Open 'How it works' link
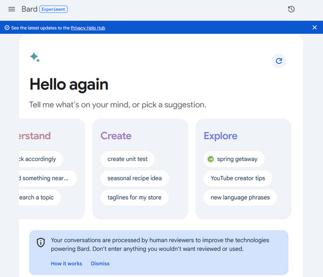Image resolution: width=323 pixels, height=277 pixels. [66, 264]
